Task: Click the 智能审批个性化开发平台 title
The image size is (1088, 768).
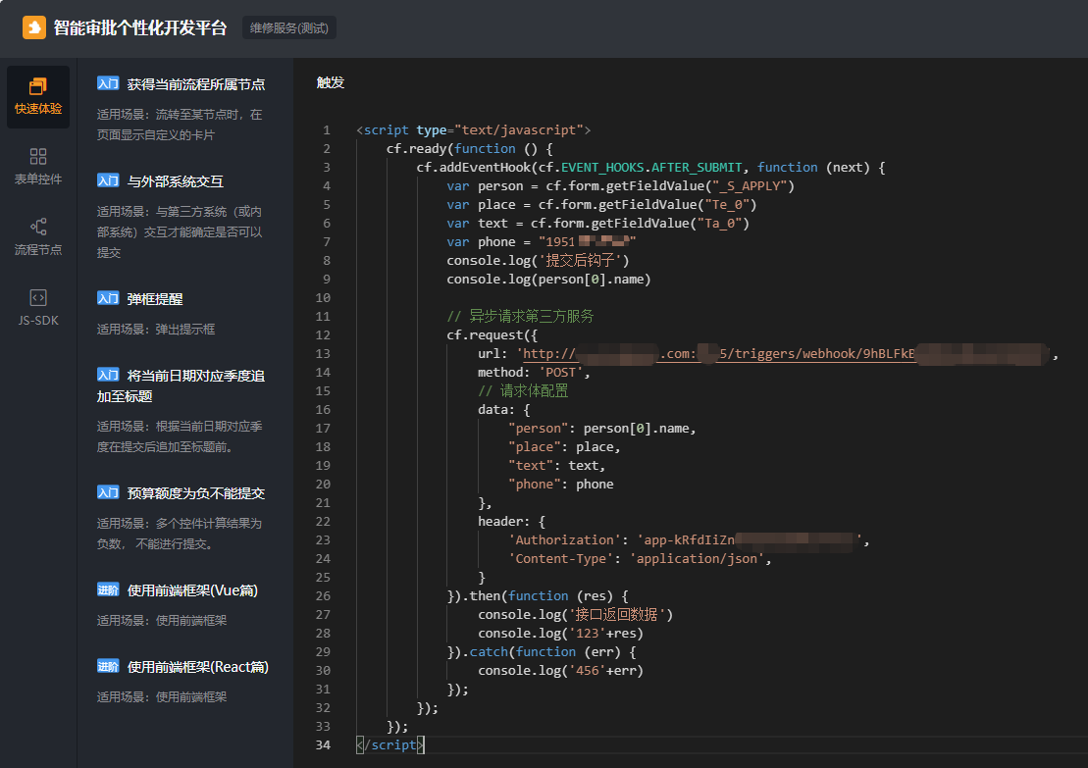Action: point(140,27)
